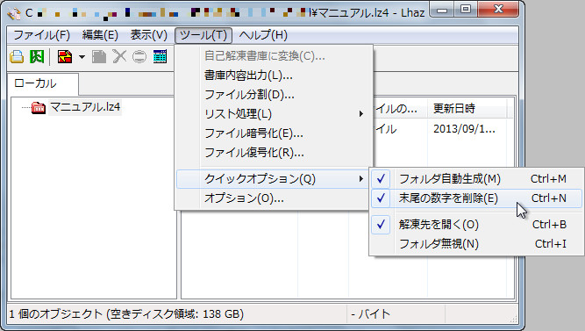Toggle 解凍先を開く(O) option

476,225
